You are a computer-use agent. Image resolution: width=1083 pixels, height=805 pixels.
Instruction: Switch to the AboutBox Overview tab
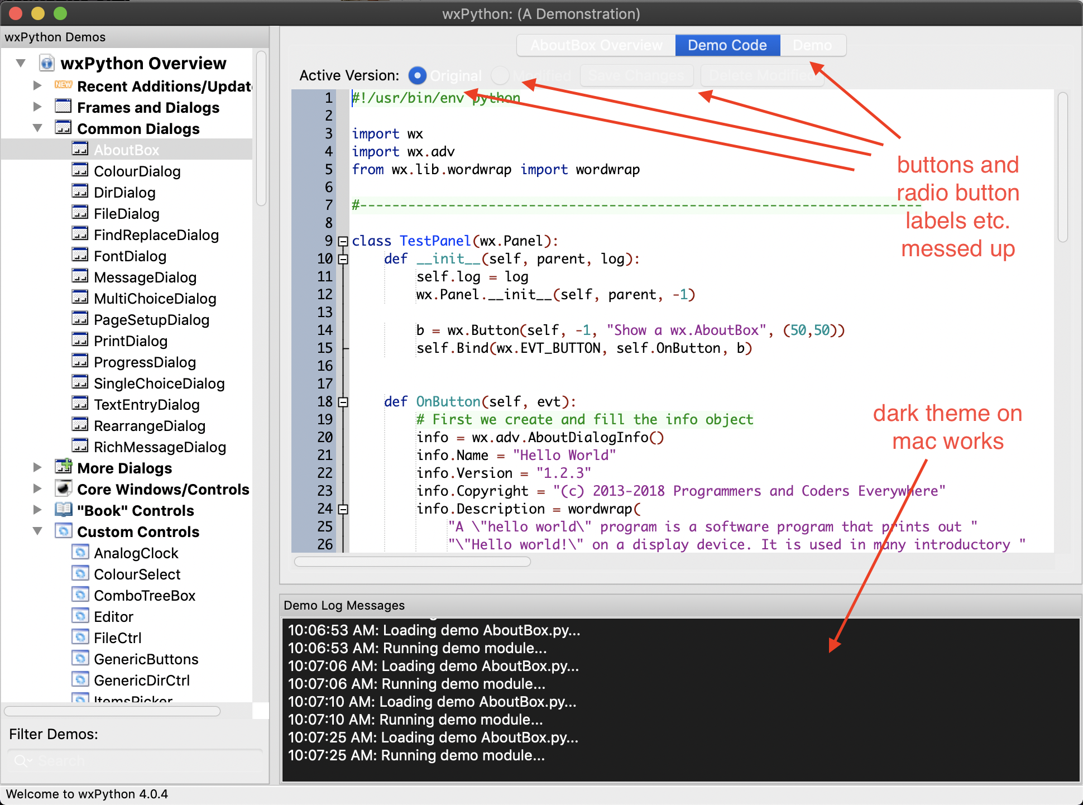pos(593,45)
